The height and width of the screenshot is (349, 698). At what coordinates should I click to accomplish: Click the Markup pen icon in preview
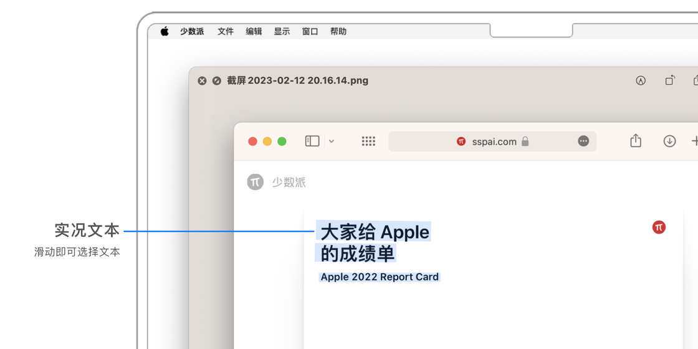[641, 80]
